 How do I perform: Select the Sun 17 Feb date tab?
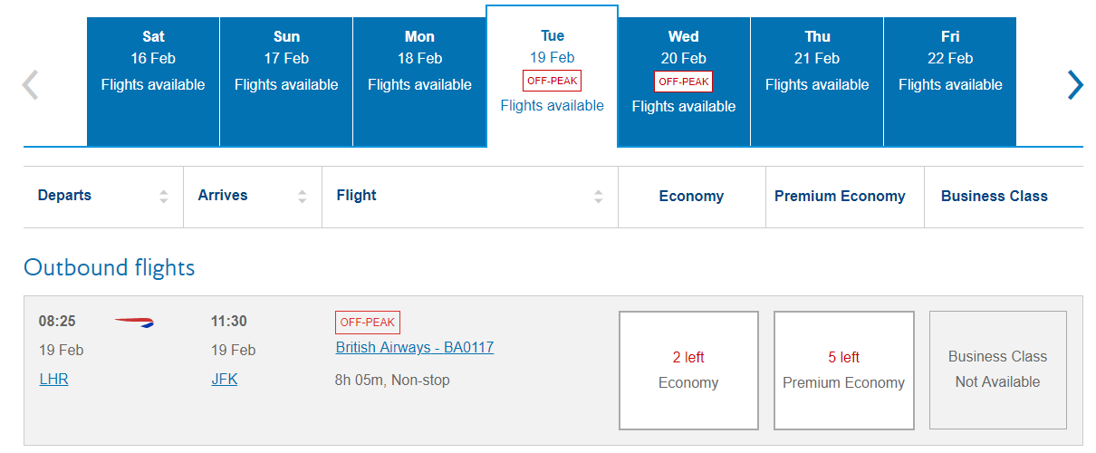click(x=286, y=82)
